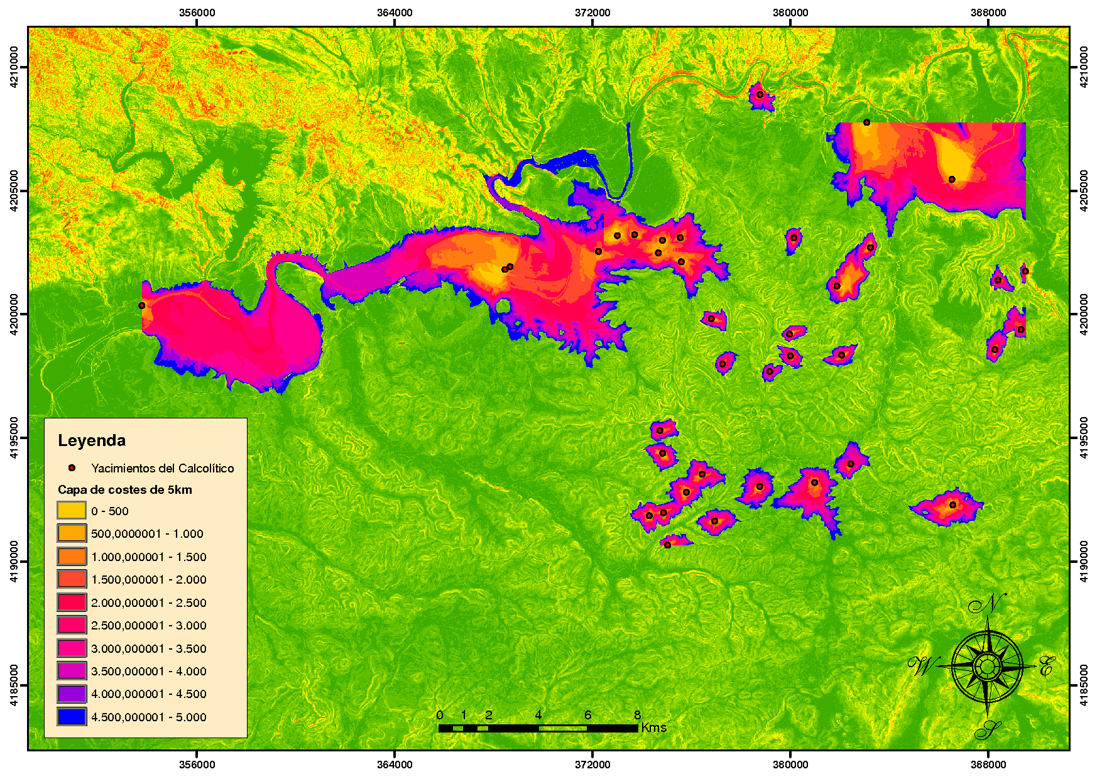Click the 4185000 label on the right axis

[1084, 685]
